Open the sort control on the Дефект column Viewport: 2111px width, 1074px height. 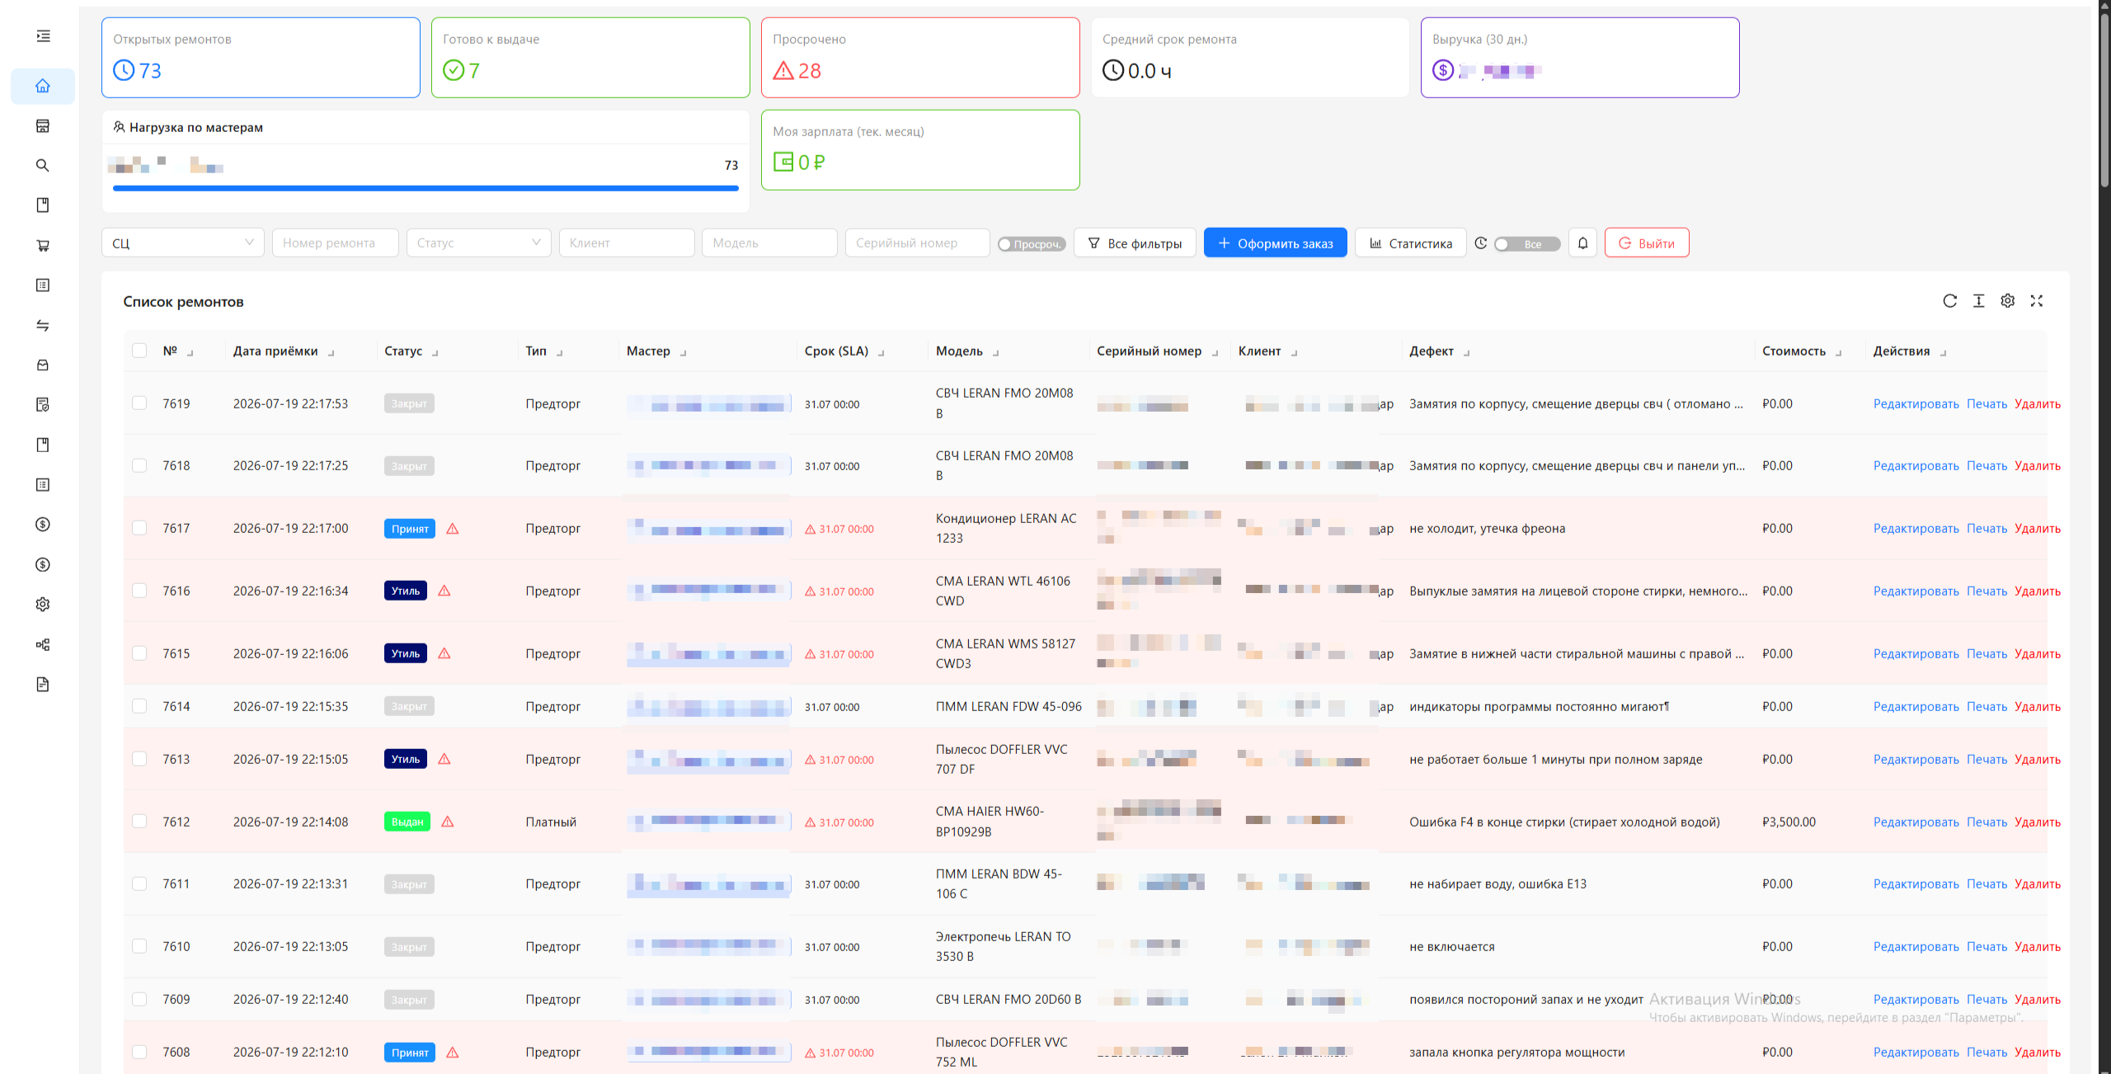[x=1466, y=352]
